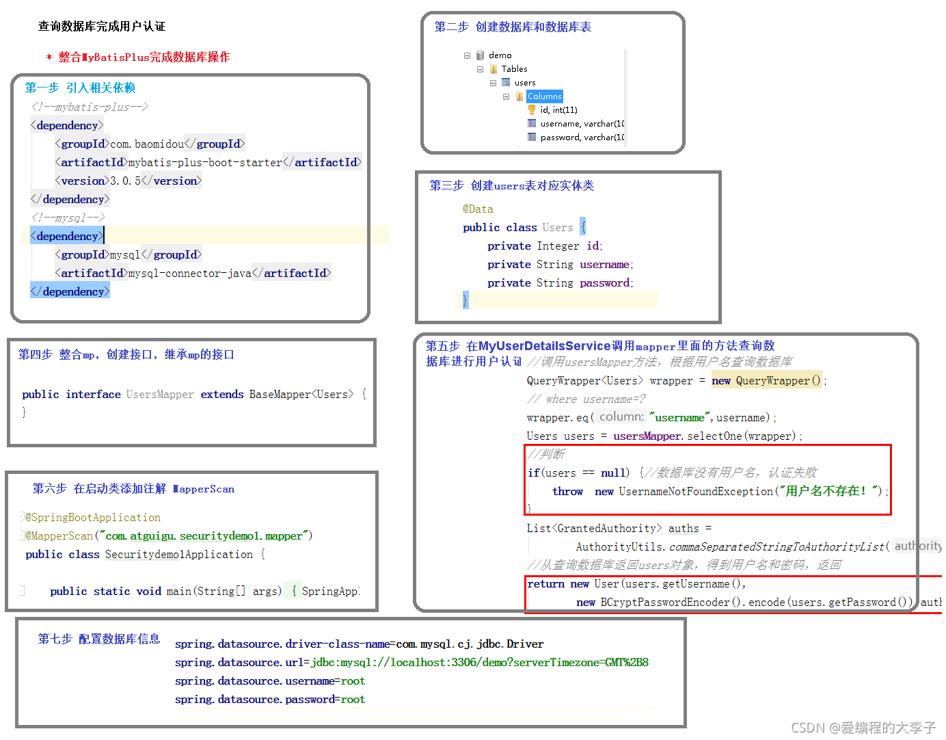
Task: Click 'spring.datasource.username=root' line
Action: (x=270, y=681)
